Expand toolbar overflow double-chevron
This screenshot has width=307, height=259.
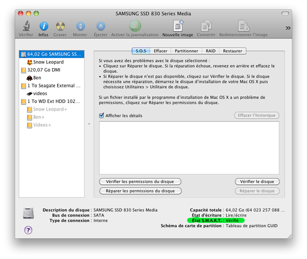[x=288, y=28]
